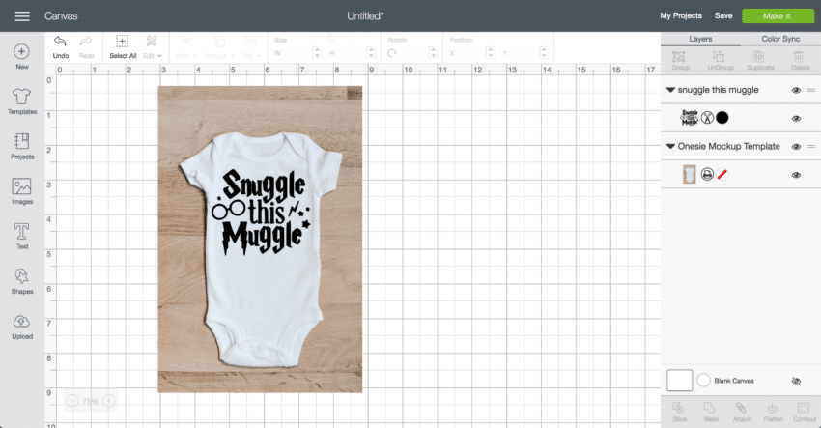Click the print linetype icon on Onesie layer
The image size is (821, 428).
click(x=707, y=175)
